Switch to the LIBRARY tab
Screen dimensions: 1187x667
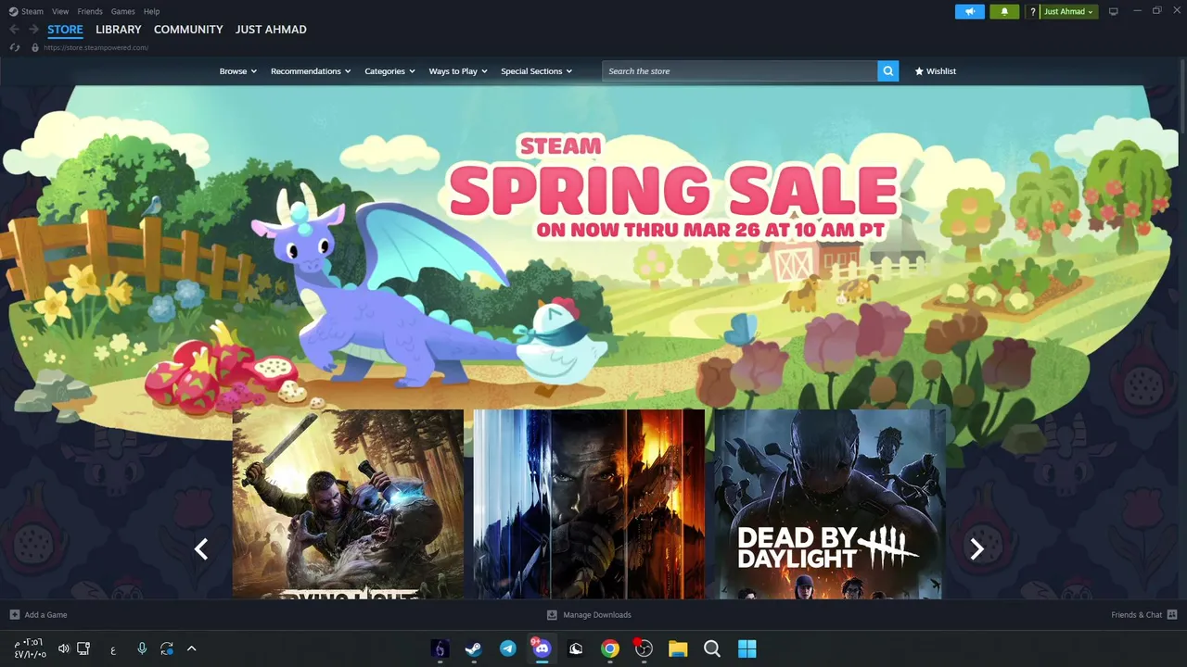(119, 30)
